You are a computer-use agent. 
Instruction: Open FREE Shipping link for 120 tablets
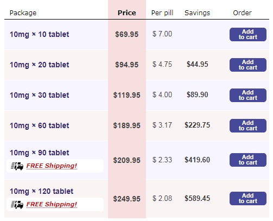coord(52,204)
